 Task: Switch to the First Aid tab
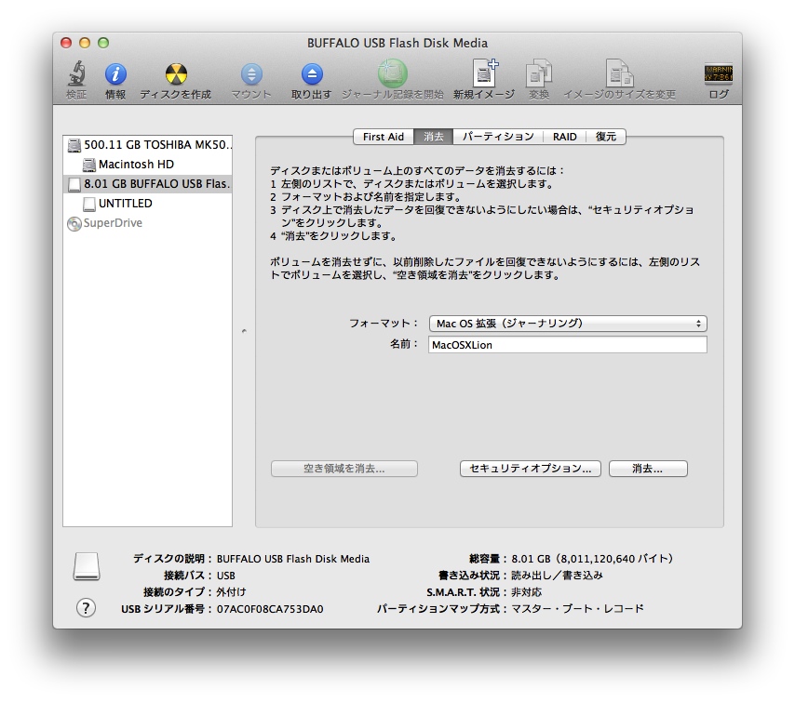tap(384, 137)
